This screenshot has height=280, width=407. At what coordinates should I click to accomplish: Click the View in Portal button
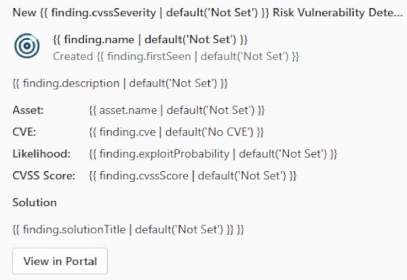click(x=60, y=261)
